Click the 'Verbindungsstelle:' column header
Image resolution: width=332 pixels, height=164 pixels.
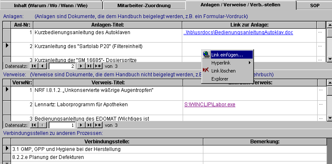tap(107, 142)
